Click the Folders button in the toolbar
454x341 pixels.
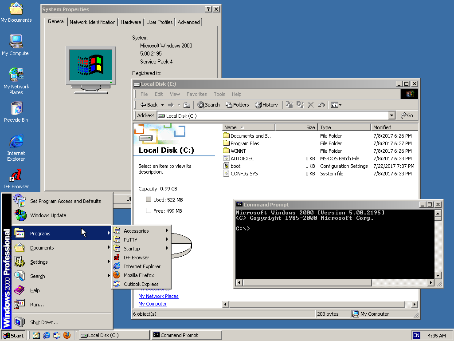pos(237,105)
